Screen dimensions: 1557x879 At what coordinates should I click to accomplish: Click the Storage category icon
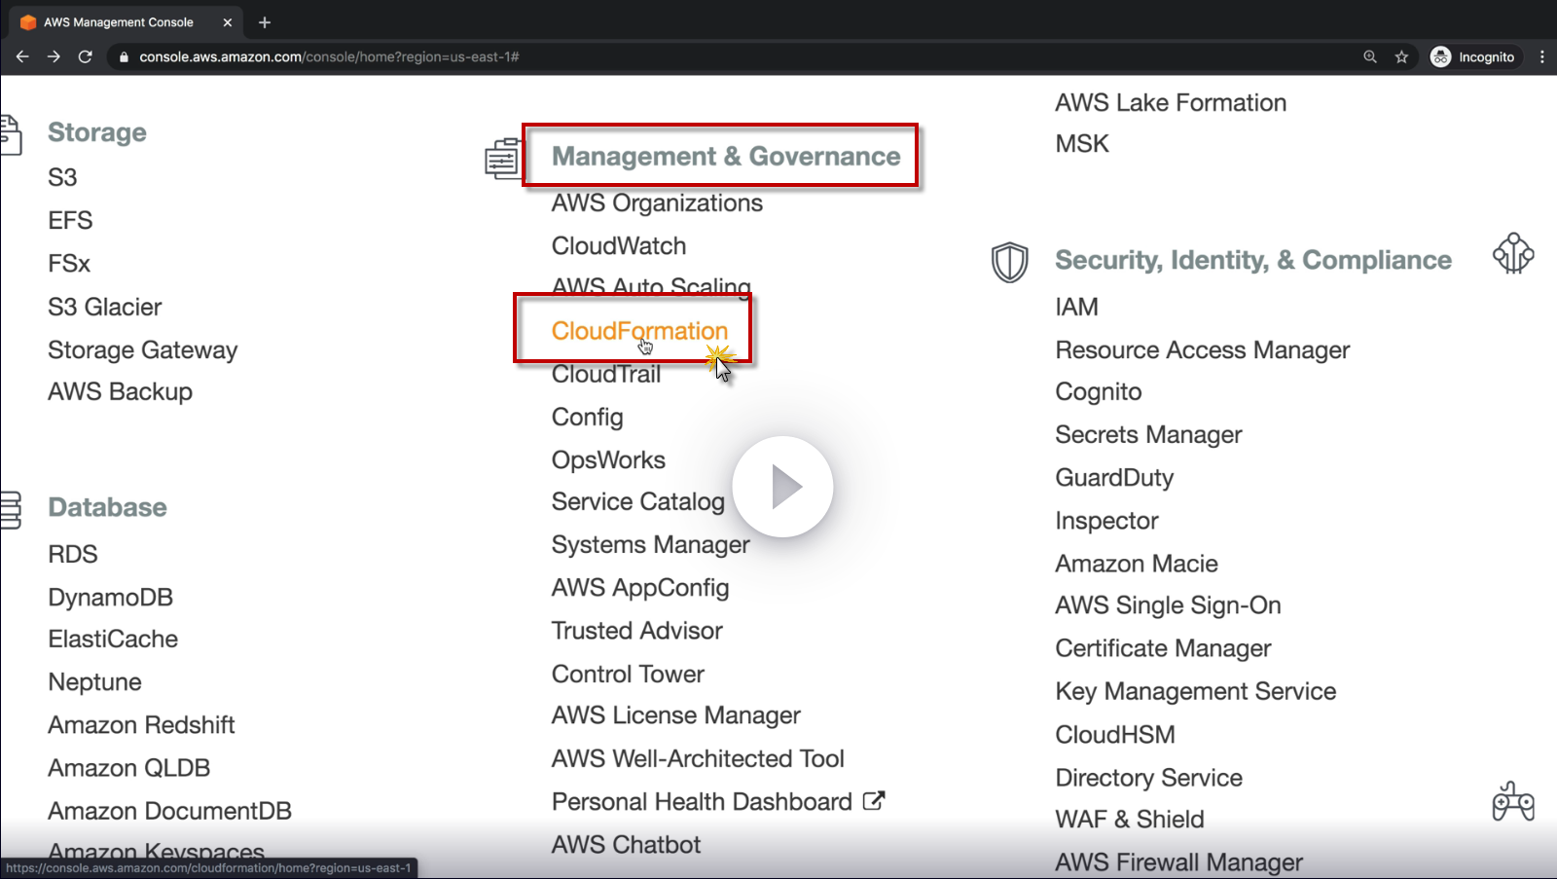tap(11, 134)
